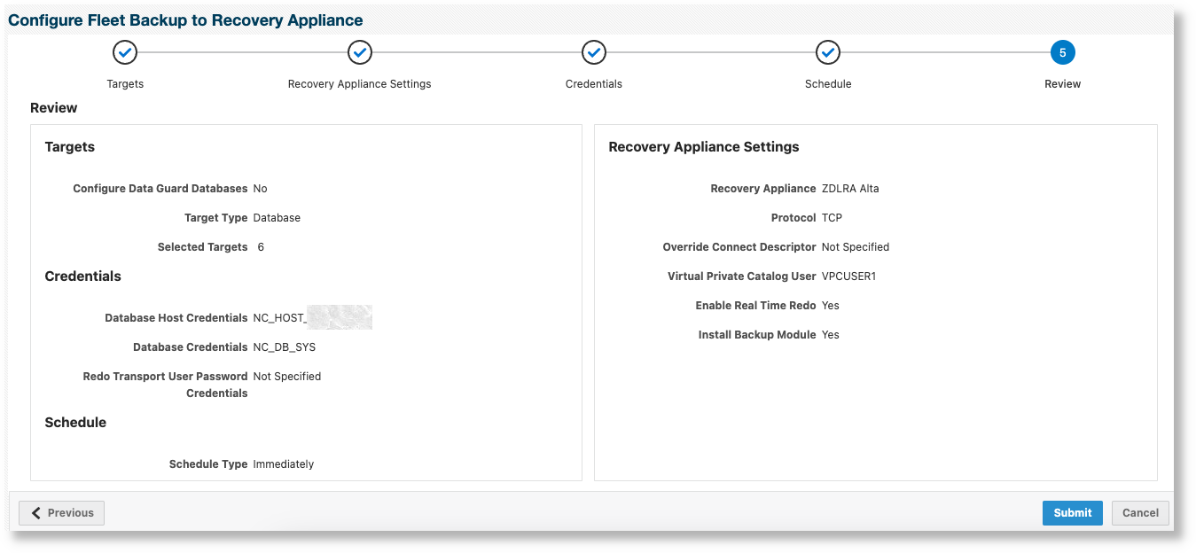The height and width of the screenshot is (553, 1196).
Task: Click the TCP protocol value
Action: pyautogui.click(x=832, y=218)
